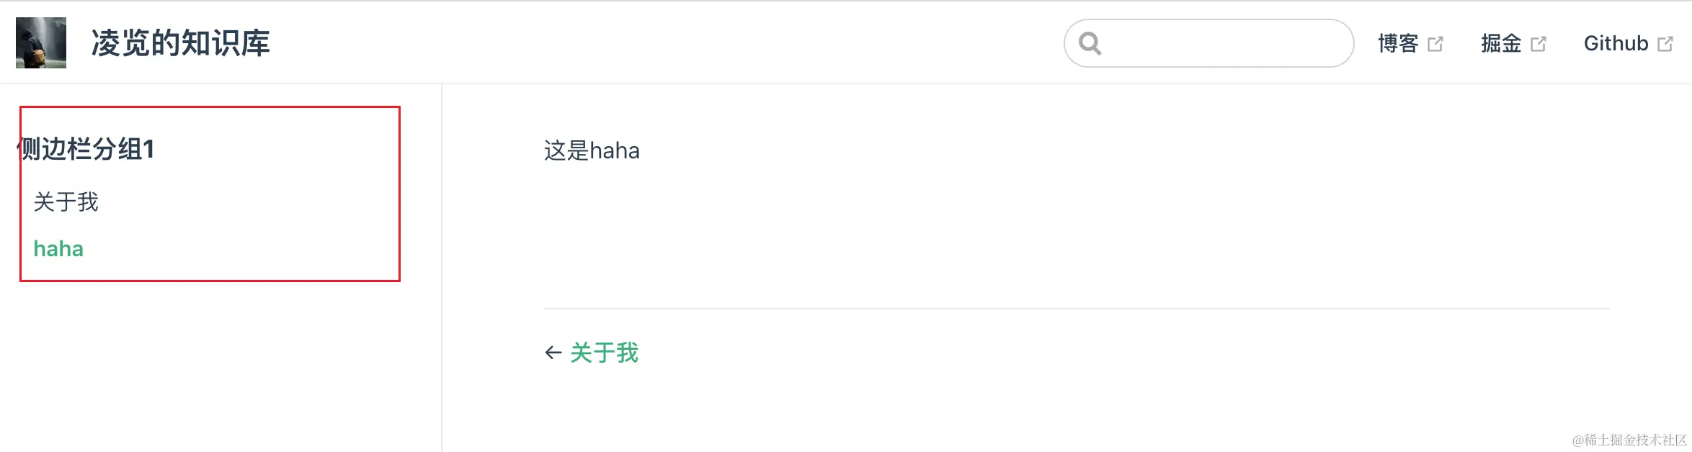Image resolution: width=1692 pixels, height=452 pixels.
Task: Click the 这是haha content paragraph
Action: click(592, 150)
